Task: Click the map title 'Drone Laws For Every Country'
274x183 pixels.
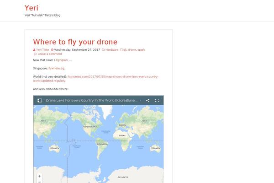Action: click(x=91, y=100)
